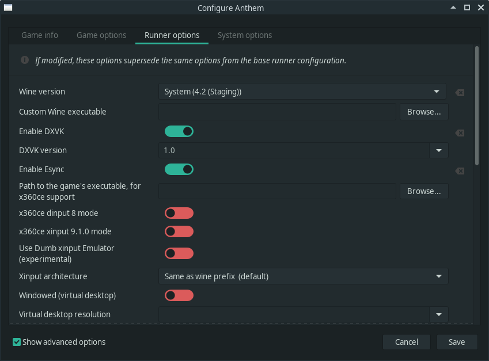
Task: Click Virtual desktop resolution text entry
Action: [294, 314]
